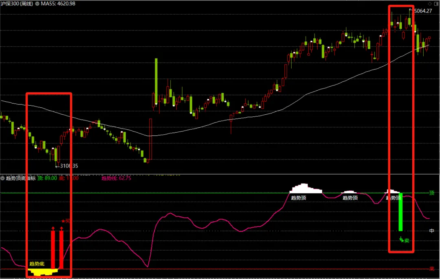
Task: Select the MA55: 4620.98 value label
Action: [x=58, y=4]
